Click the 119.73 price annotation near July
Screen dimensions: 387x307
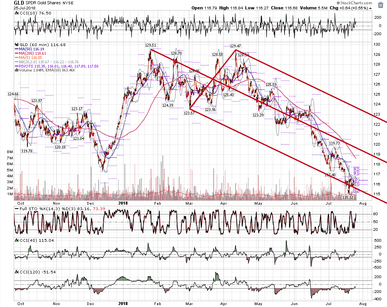tap(335, 143)
